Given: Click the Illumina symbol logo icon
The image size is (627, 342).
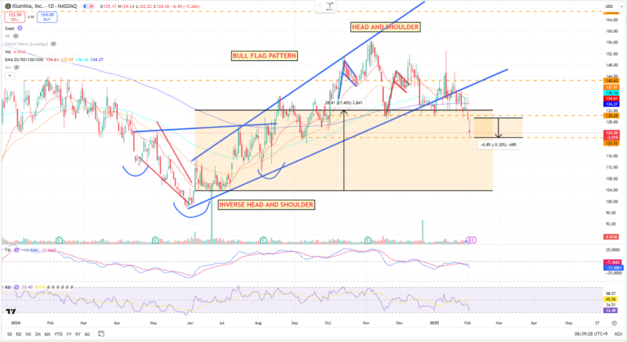Looking at the screenshot, I should (x=6, y=8).
